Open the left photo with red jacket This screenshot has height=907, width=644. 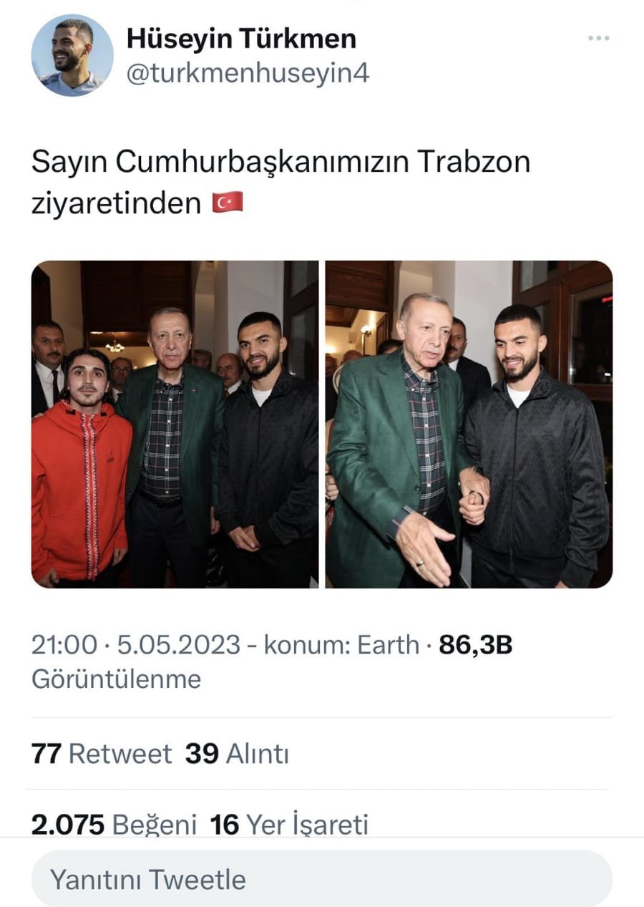click(x=175, y=424)
